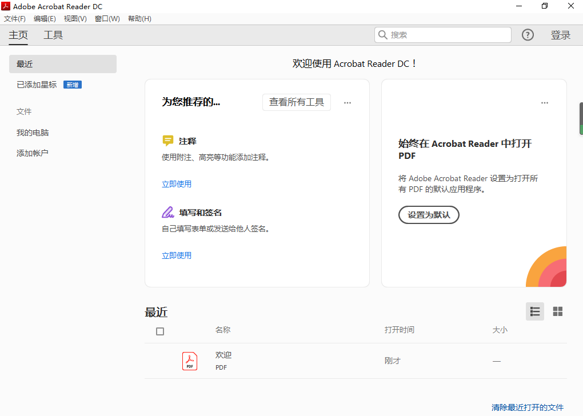Open the 帮助(H) menu

(139, 19)
